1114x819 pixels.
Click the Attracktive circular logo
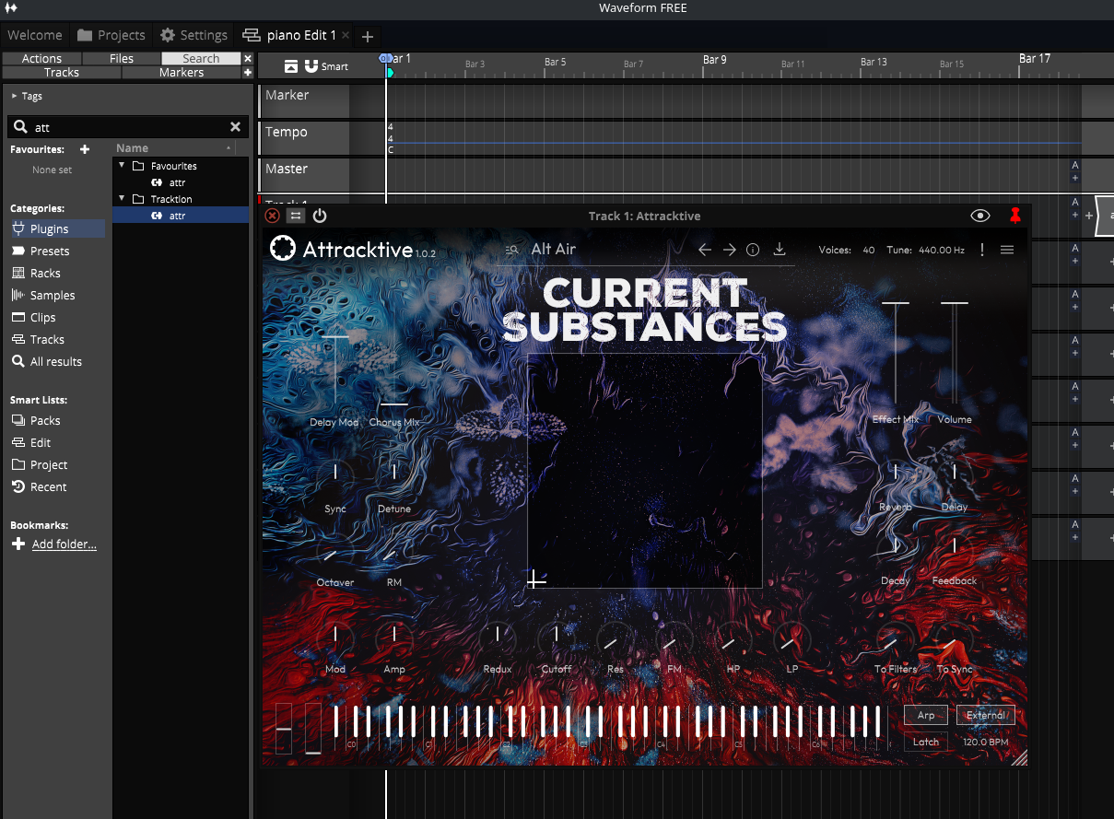[x=283, y=248]
